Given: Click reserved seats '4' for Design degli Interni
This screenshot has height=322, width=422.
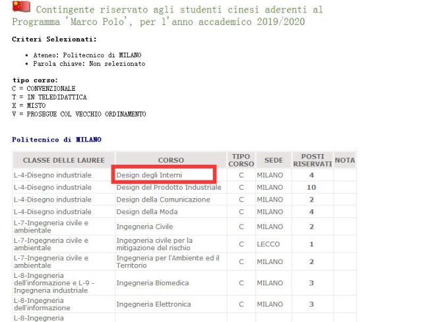Looking at the screenshot, I should coord(311,175).
